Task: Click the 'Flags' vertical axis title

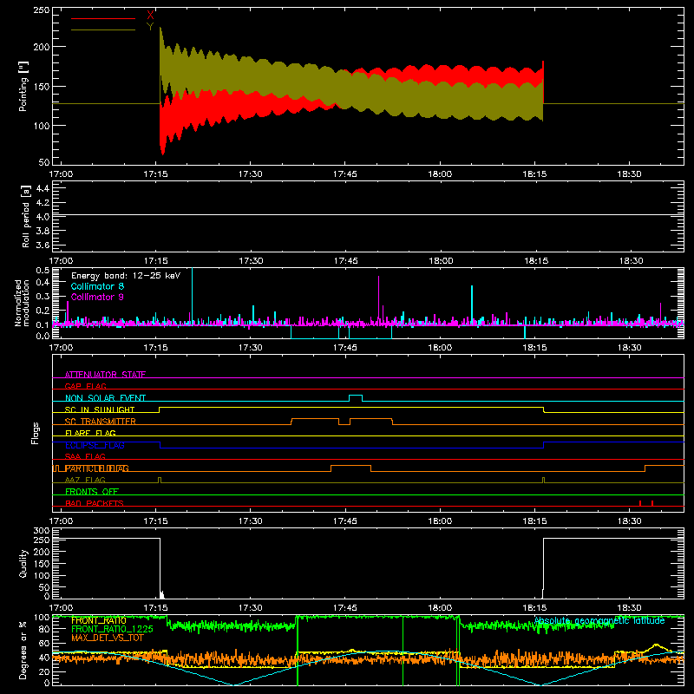Action: pos(36,433)
